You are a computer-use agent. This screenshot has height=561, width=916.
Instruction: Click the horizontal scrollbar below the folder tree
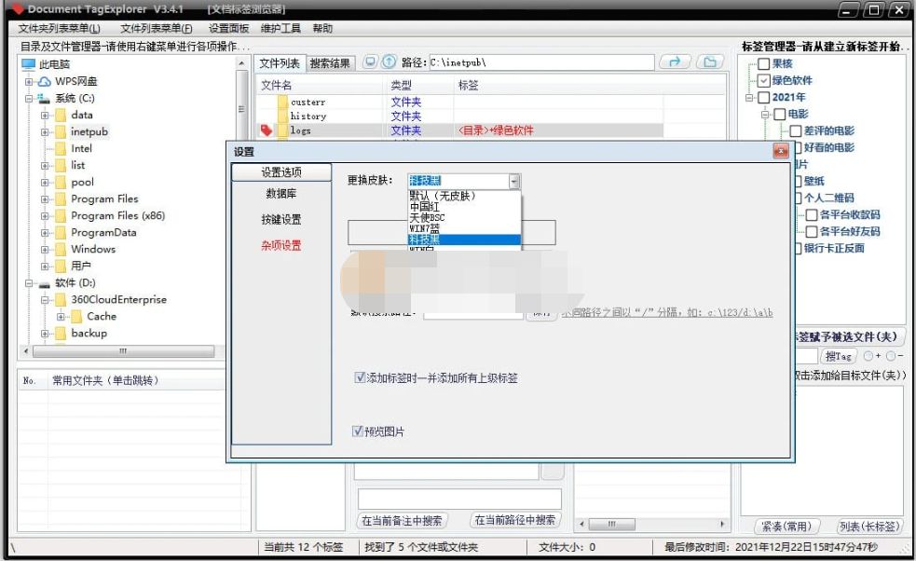click(x=124, y=351)
